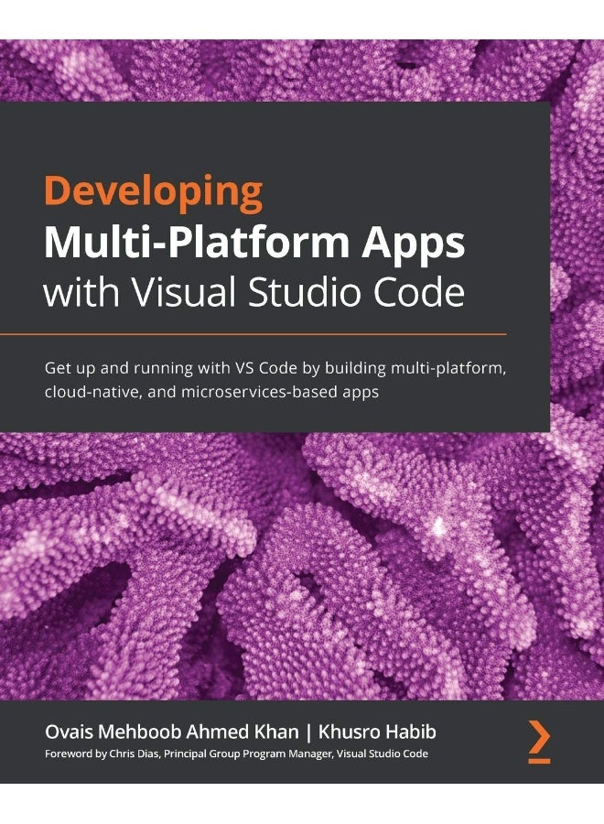Click the title line "Multi-Platform Apps"

click(x=254, y=244)
